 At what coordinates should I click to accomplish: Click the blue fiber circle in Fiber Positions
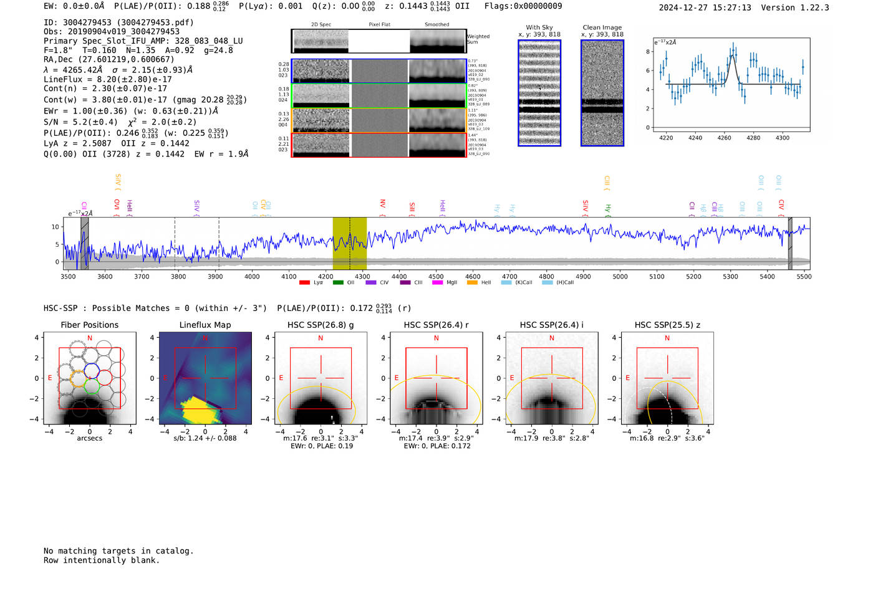(91, 370)
